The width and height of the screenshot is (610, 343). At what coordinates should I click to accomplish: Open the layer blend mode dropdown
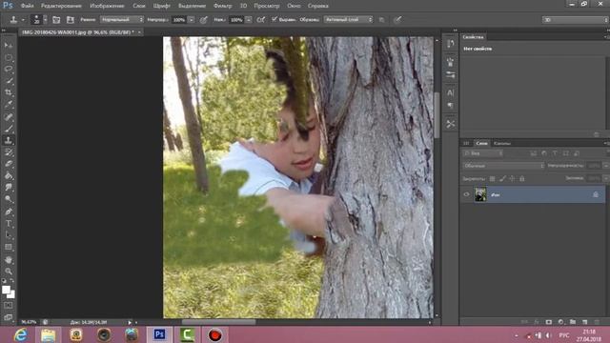click(503, 166)
